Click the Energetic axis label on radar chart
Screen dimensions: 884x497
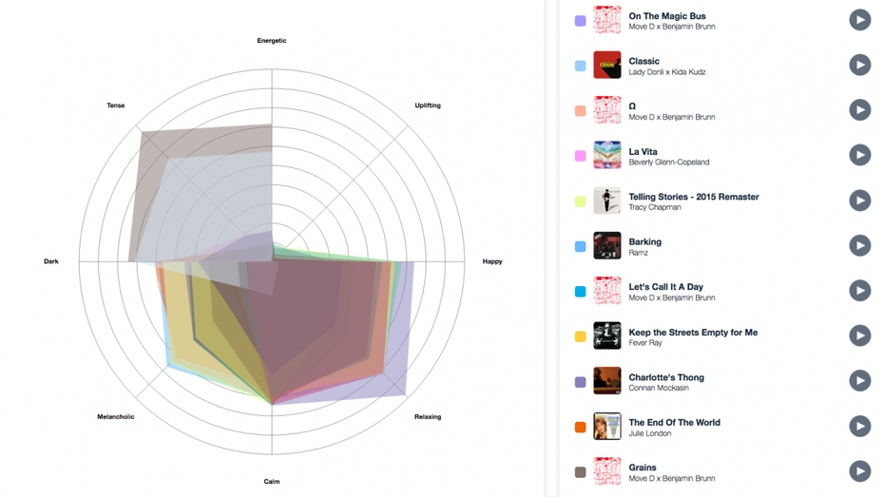[x=272, y=41]
